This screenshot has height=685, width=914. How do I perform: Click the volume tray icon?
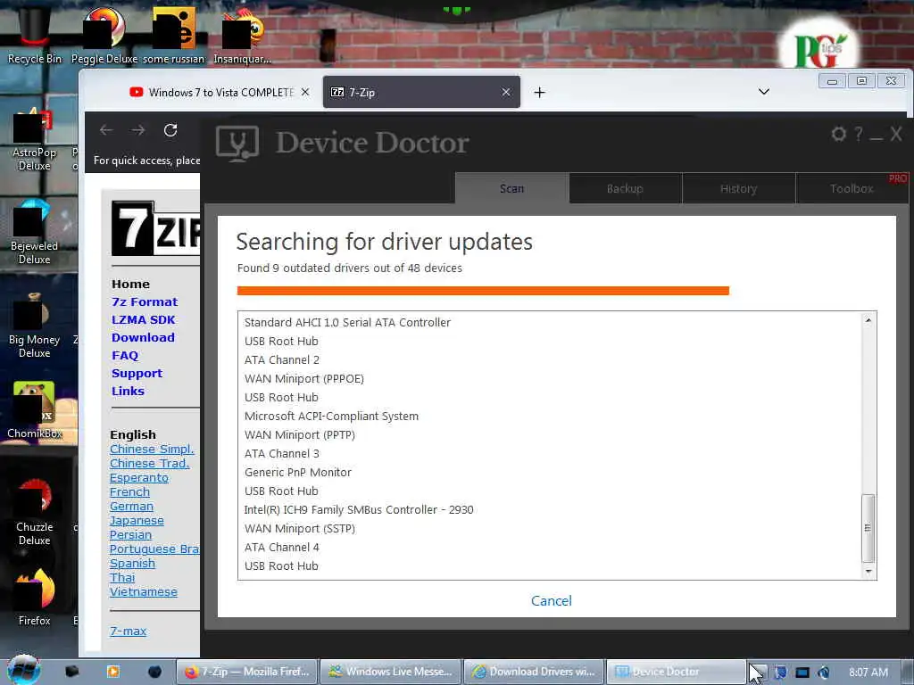pyautogui.click(x=824, y=673)
